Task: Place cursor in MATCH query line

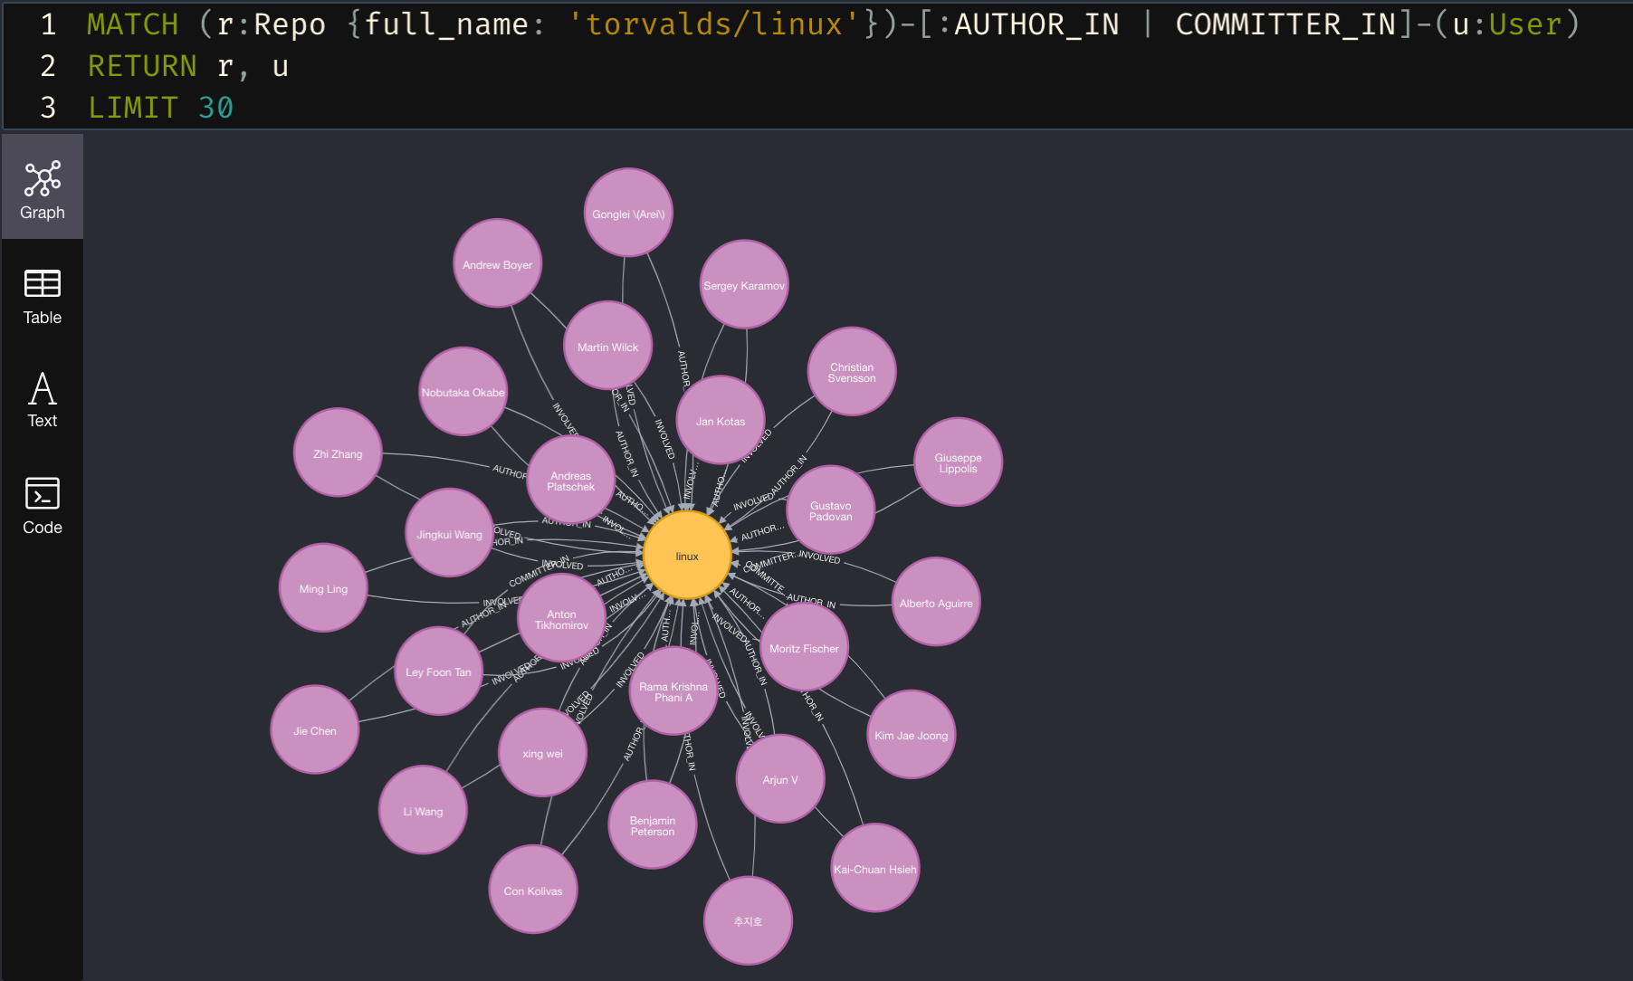Action: tap(833, 24)
